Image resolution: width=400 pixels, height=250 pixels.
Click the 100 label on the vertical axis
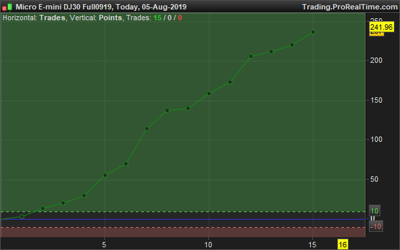pos(376,140)
